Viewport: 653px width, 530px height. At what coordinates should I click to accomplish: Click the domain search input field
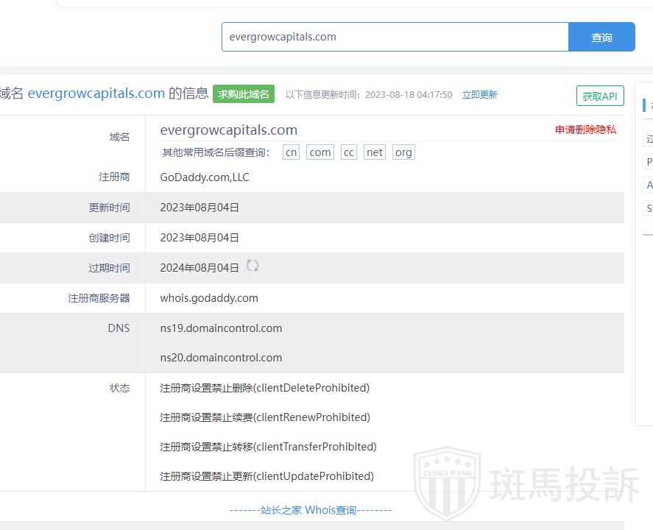(x=395, y=37)
